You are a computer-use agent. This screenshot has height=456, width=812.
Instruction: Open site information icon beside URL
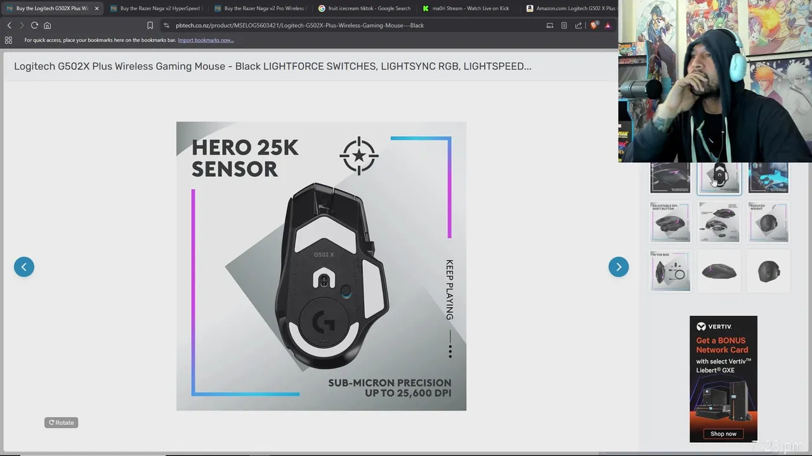pyautogui.click(x=166, y=25)
